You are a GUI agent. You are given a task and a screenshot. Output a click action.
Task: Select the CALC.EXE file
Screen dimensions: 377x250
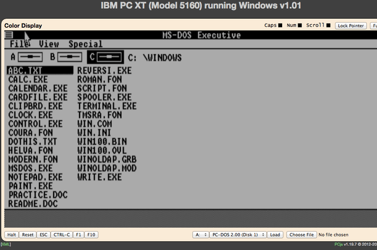pos(28,79)
